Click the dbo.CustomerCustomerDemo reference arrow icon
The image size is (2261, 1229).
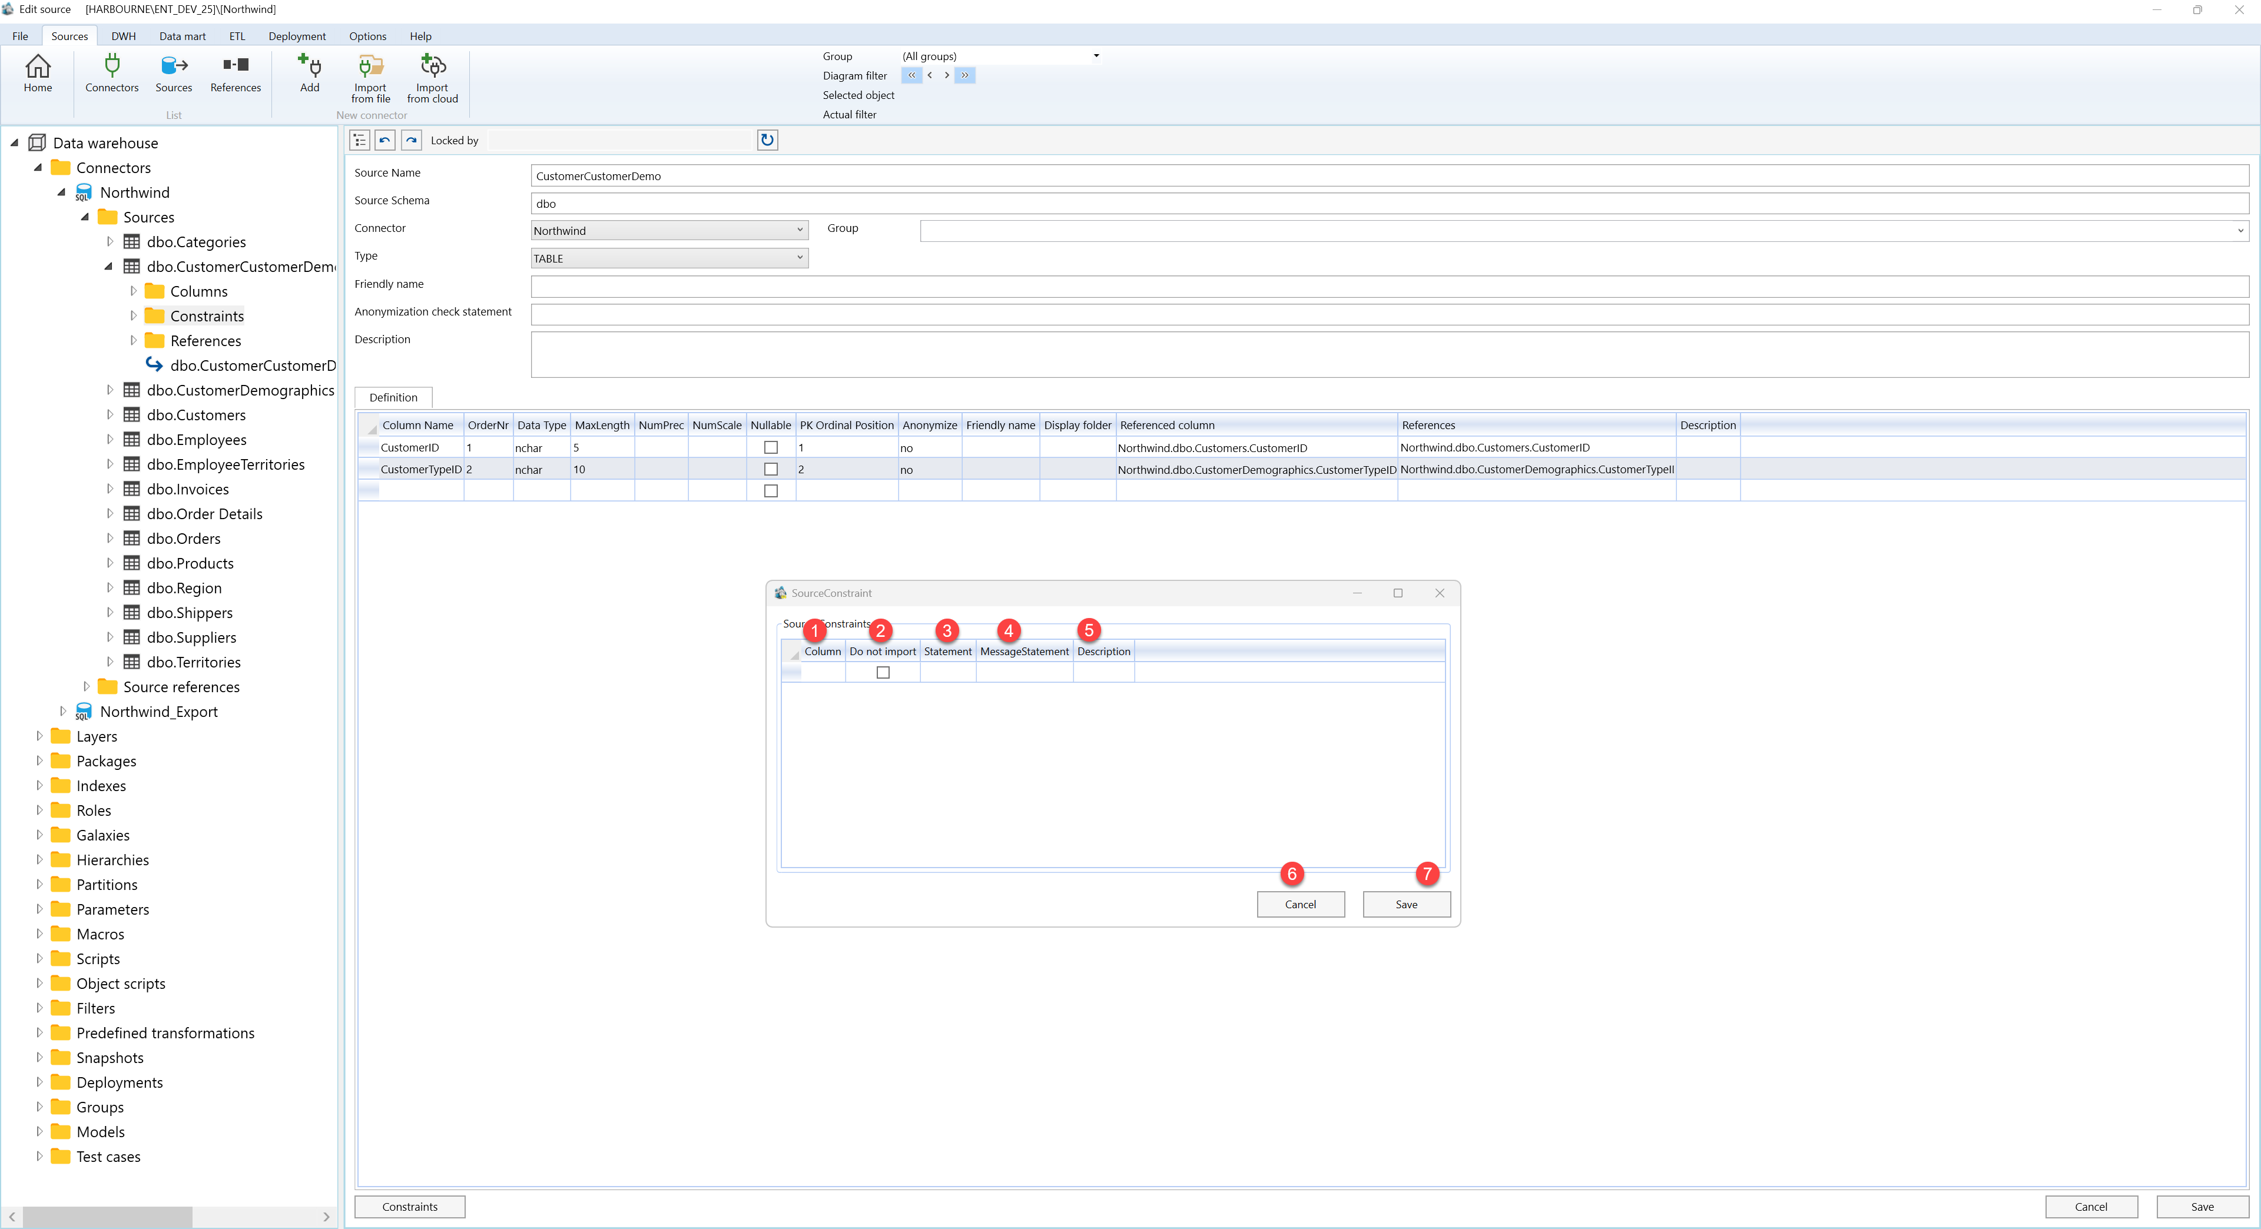click(x=154, y=364)
